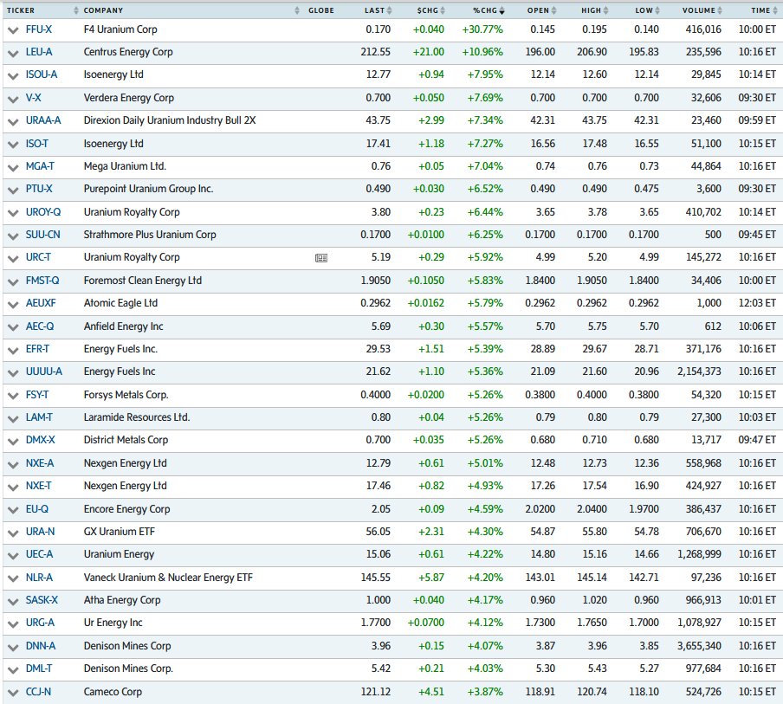
Task: Sort by the LAST price column arrows
Action: tap(388, 10)
